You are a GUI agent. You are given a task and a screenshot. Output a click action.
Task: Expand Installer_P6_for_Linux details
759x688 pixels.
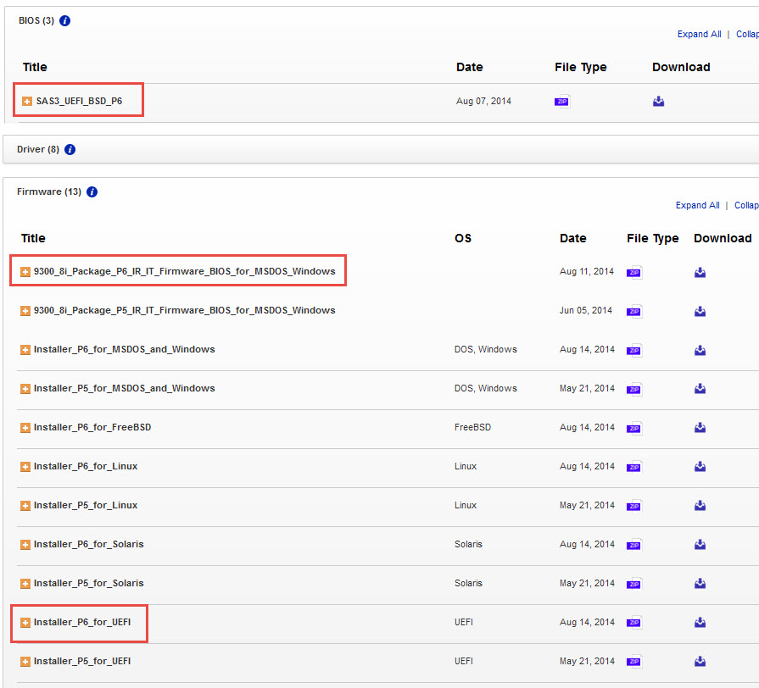click(25, 467)
